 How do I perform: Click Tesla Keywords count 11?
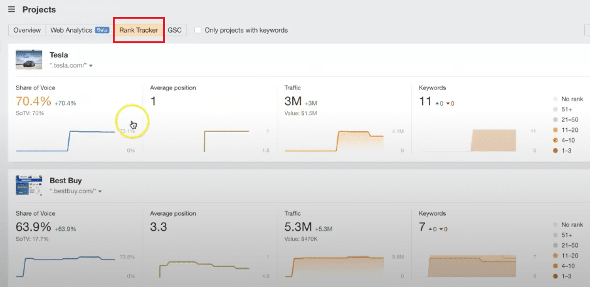coord(425,101)
